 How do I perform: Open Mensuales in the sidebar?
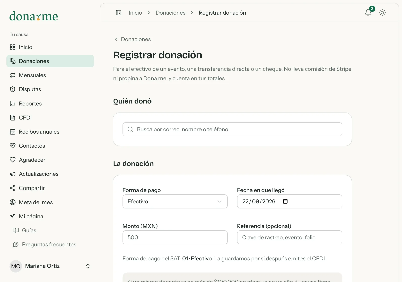tap(50, 75)
